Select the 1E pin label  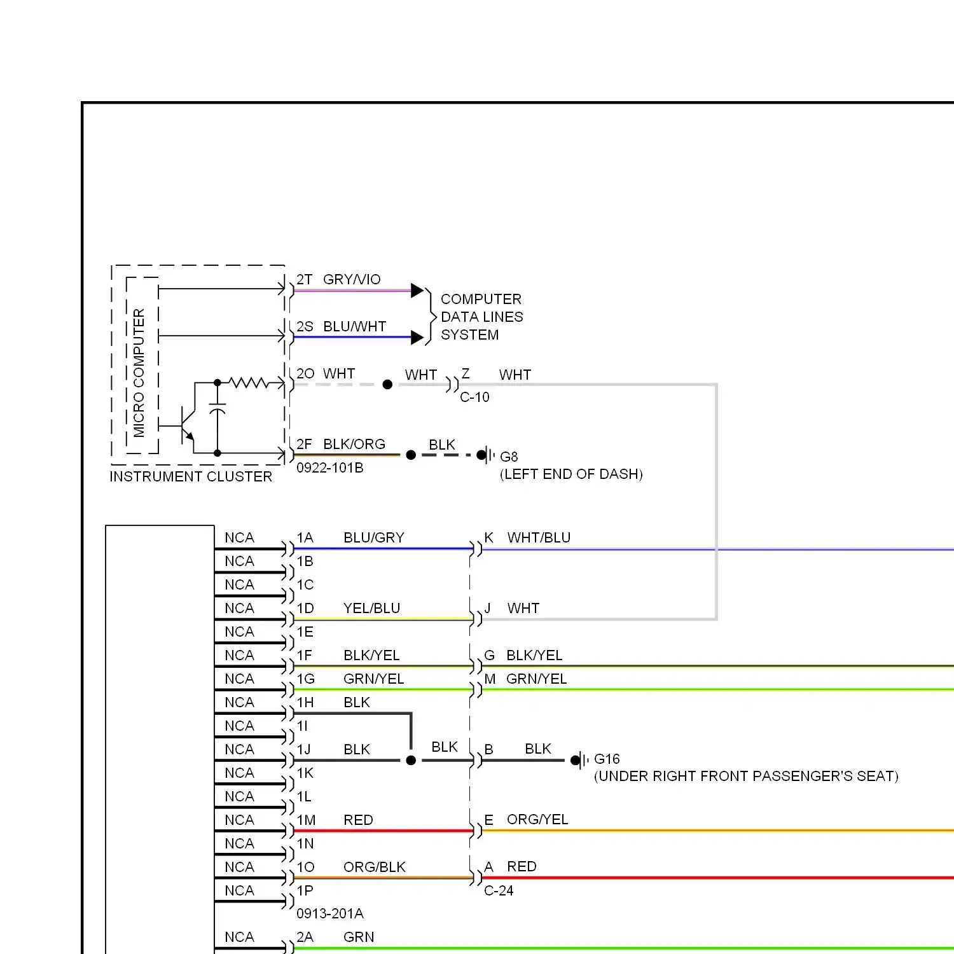[305, 632]
